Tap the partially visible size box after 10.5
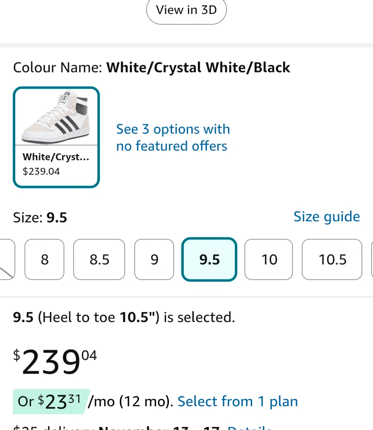Screen dimensions: 373x430 (371, 260)
